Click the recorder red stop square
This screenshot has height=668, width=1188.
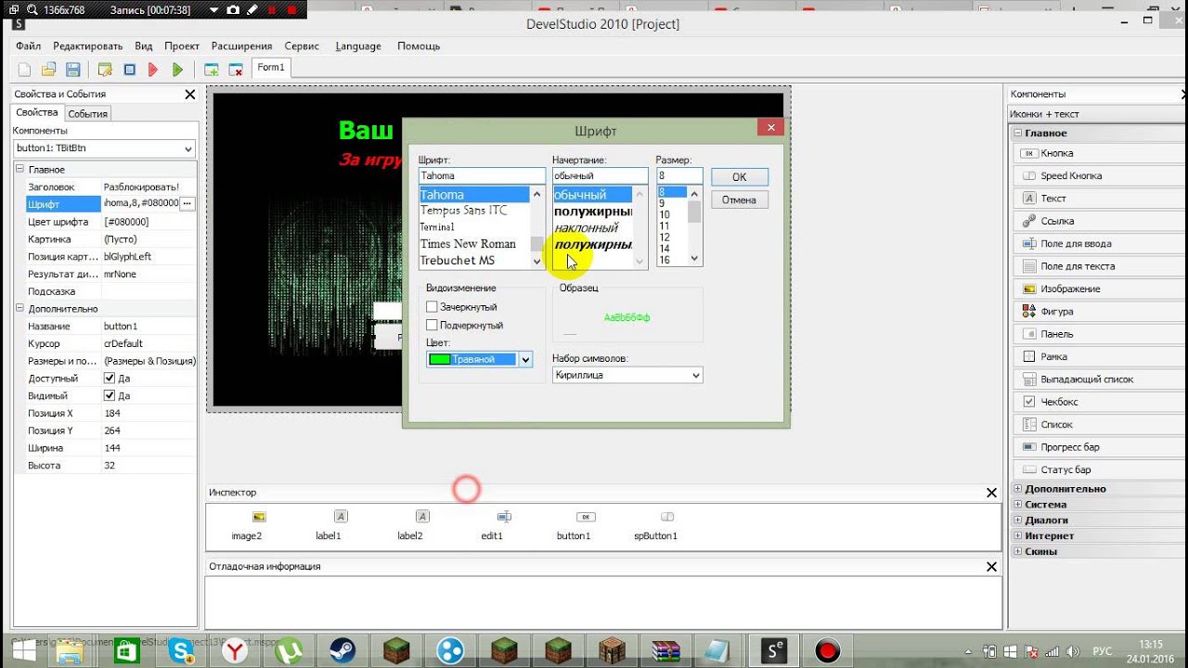291,10
